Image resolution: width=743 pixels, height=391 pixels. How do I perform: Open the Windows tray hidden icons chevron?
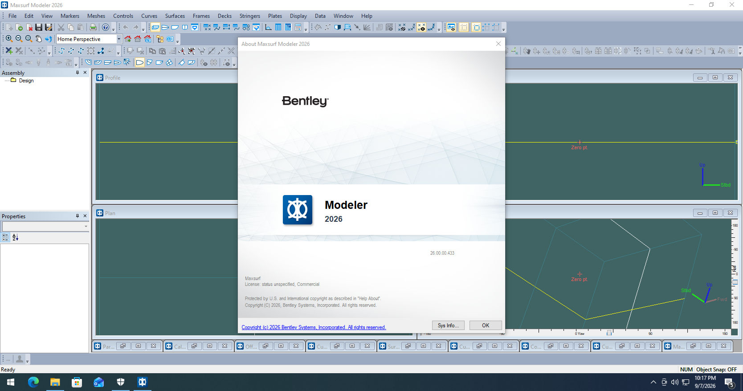[653, 382]
